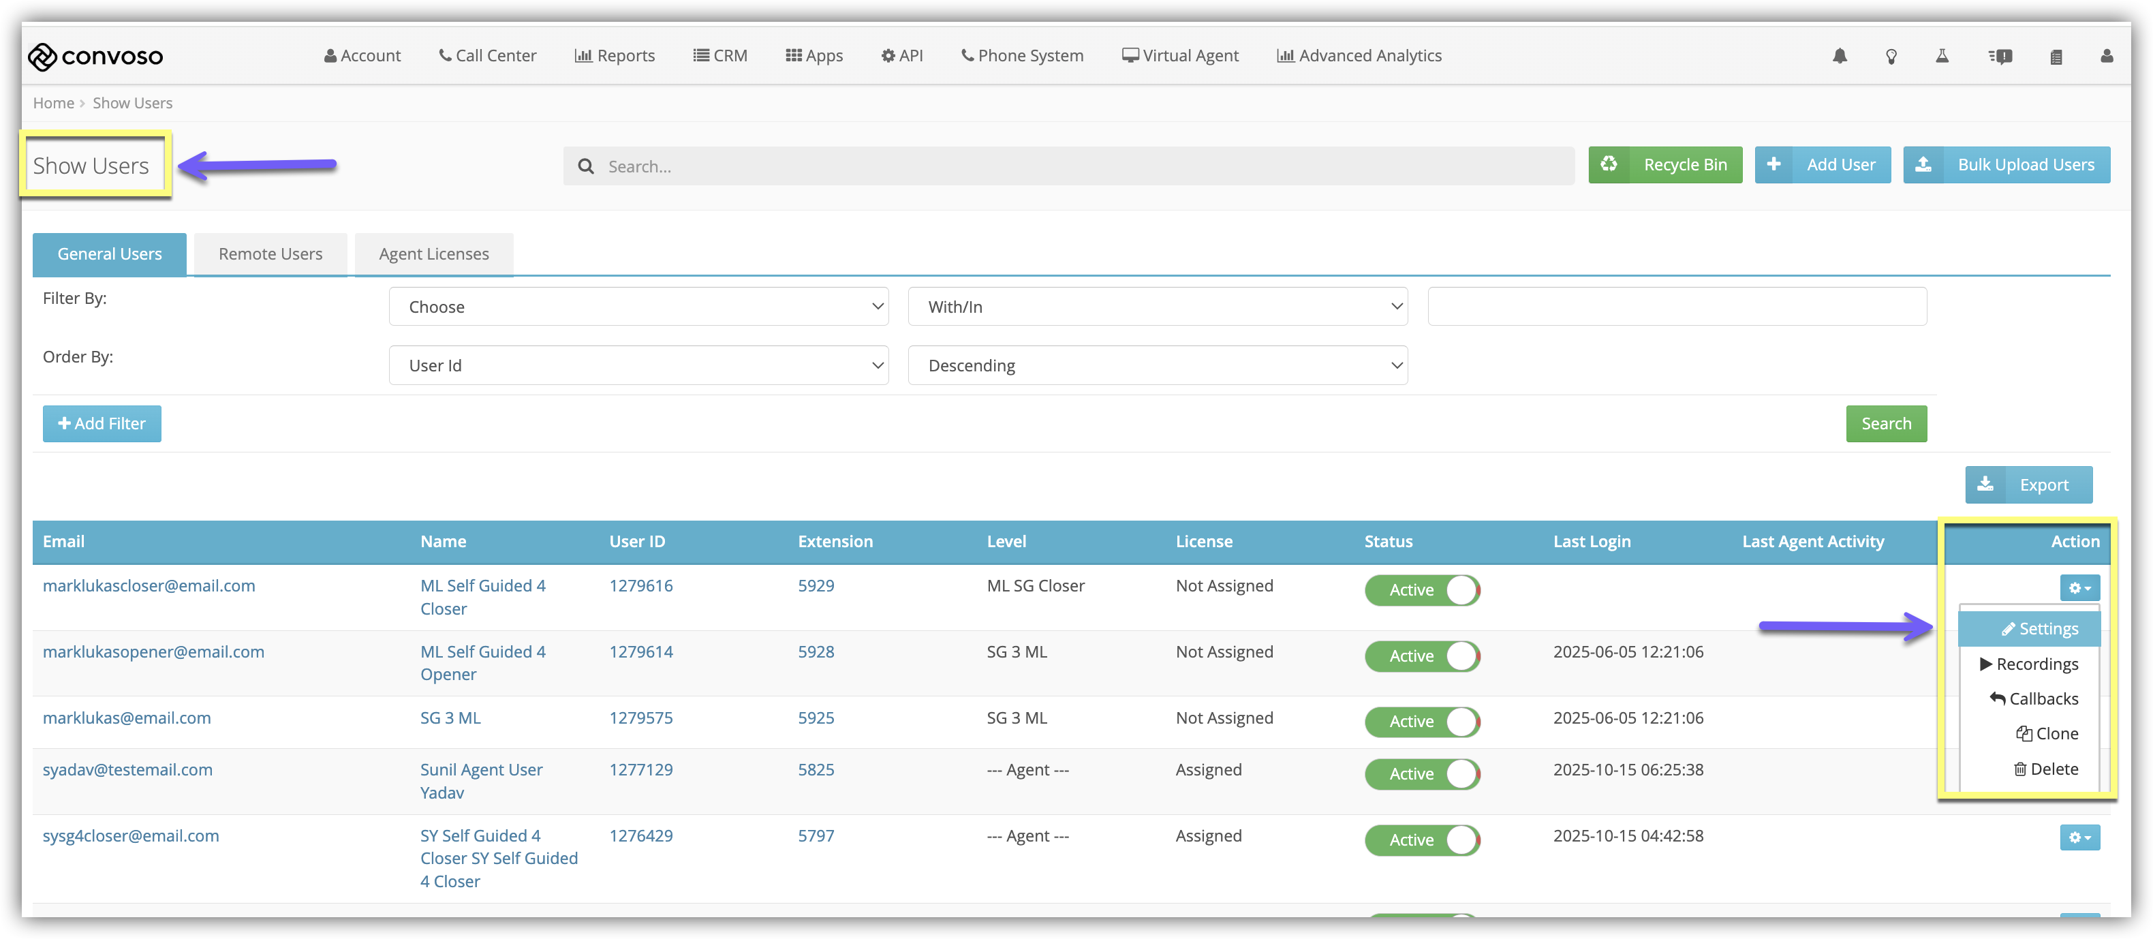This screenshot has width=2153, height=939.
Task: Toggle Active status for marklukascloser@email.com
Action: [x=1422, y=589]
